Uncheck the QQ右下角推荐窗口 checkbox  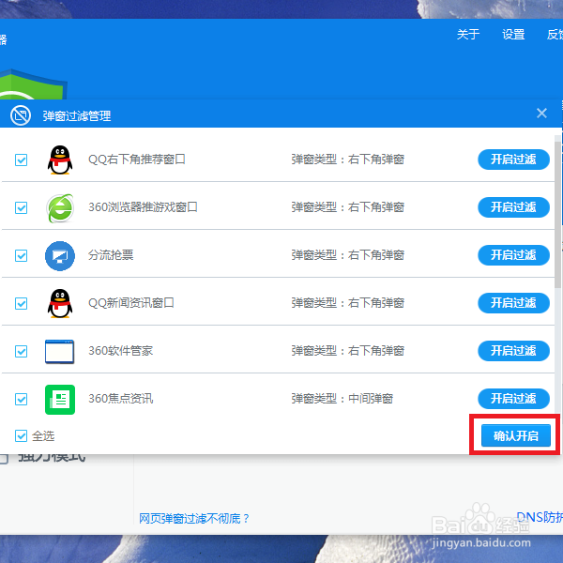tap(22, 160)
